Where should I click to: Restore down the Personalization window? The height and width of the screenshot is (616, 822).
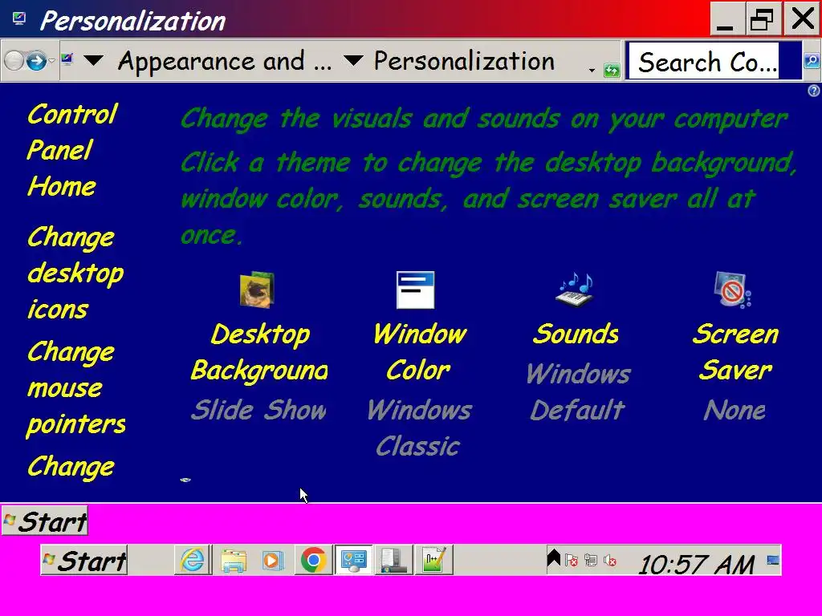(x=763, y=19)
